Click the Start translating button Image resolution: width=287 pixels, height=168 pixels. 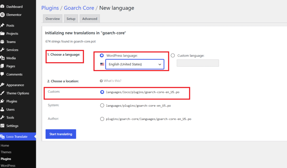click(x=61, y=134)
